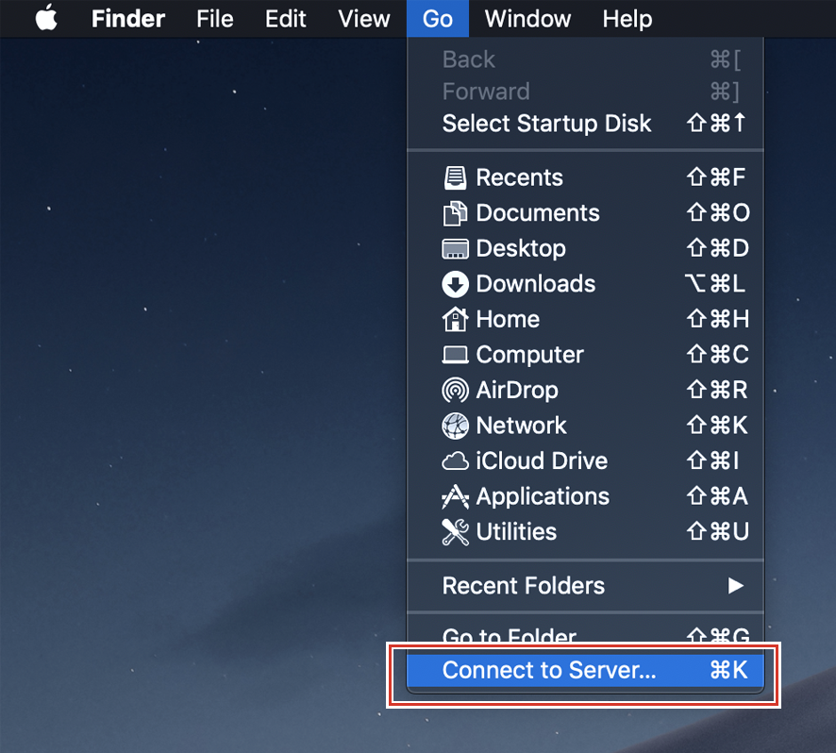Select Connect to Server from the menu
Image resolution: width=836 pixels, height=753 pixels.
coord(547,670)
